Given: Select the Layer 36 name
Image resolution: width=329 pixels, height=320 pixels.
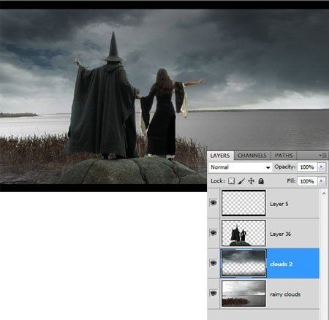Looking at the screenshot, I should pyautogui.click(x=281, y=234).
